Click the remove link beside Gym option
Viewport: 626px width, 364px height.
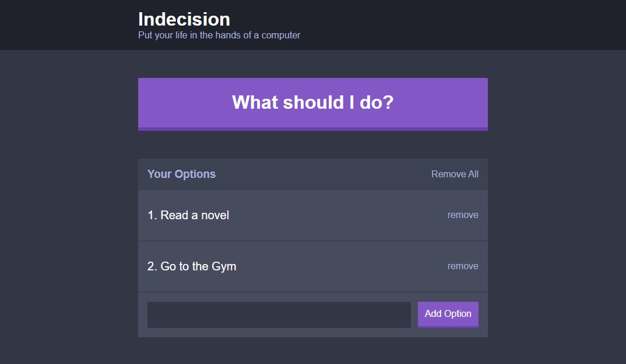point(463,266)
